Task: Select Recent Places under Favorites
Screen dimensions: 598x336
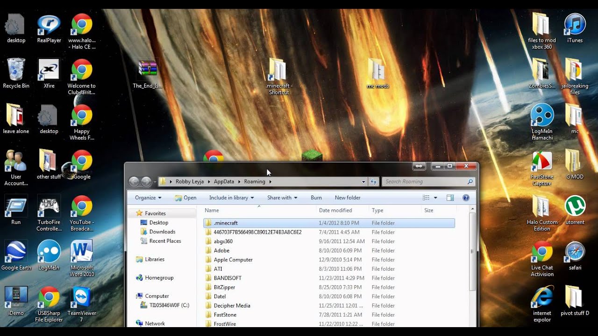Action: [x=165, y=241]
